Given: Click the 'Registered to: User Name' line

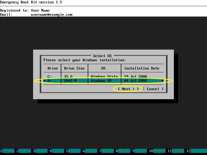Looking at the screenshot, I should tap(25, 10).
